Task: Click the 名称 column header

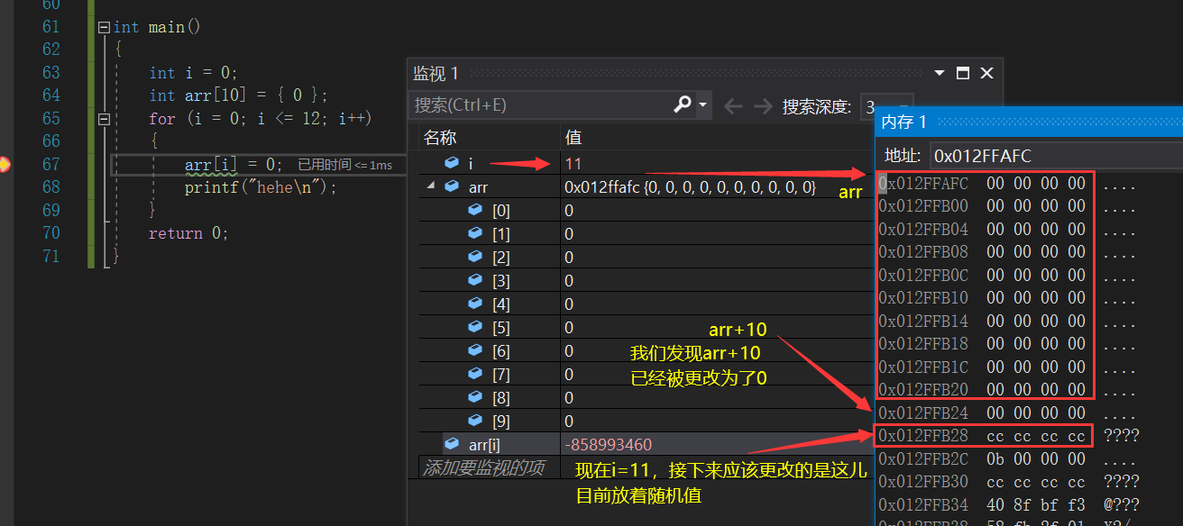Action: pyautogui.click(x=440, y=137)
